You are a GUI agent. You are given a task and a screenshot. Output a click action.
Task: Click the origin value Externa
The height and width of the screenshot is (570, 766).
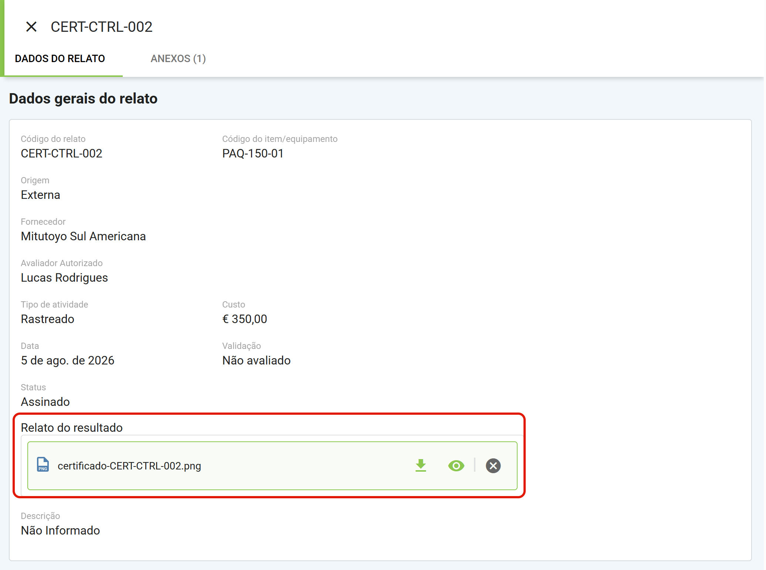point(40,195)
